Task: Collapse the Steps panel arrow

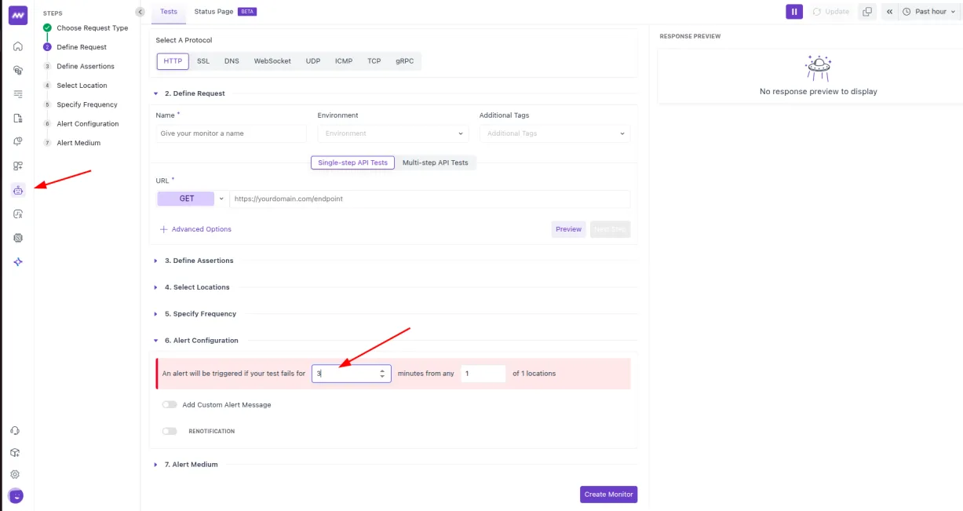Action: (x=140, y=12)
